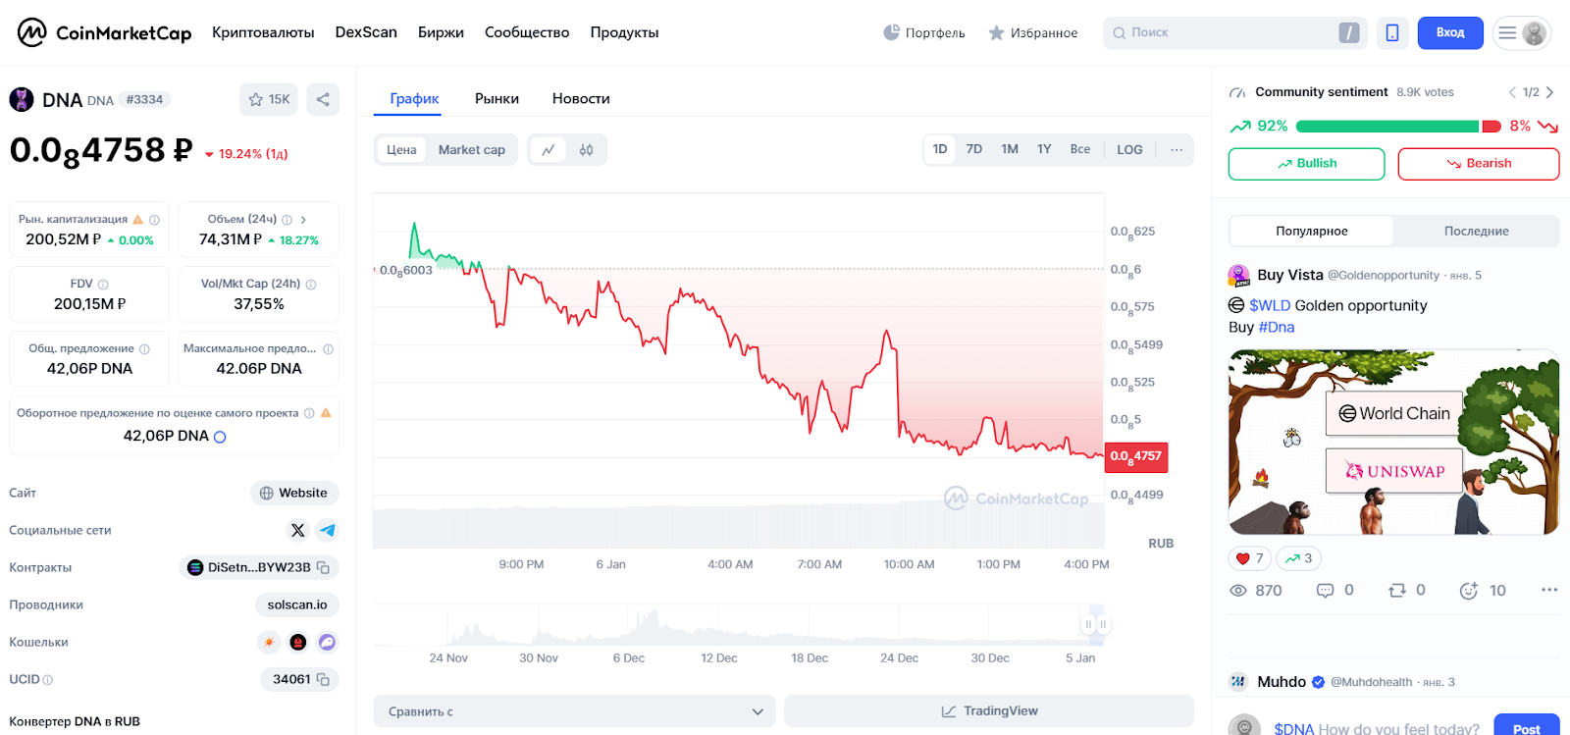Image resolution: width=1570 pixels, height=735 pixels.
Task: Select the Популярное feed tab
Action: 1312,232
